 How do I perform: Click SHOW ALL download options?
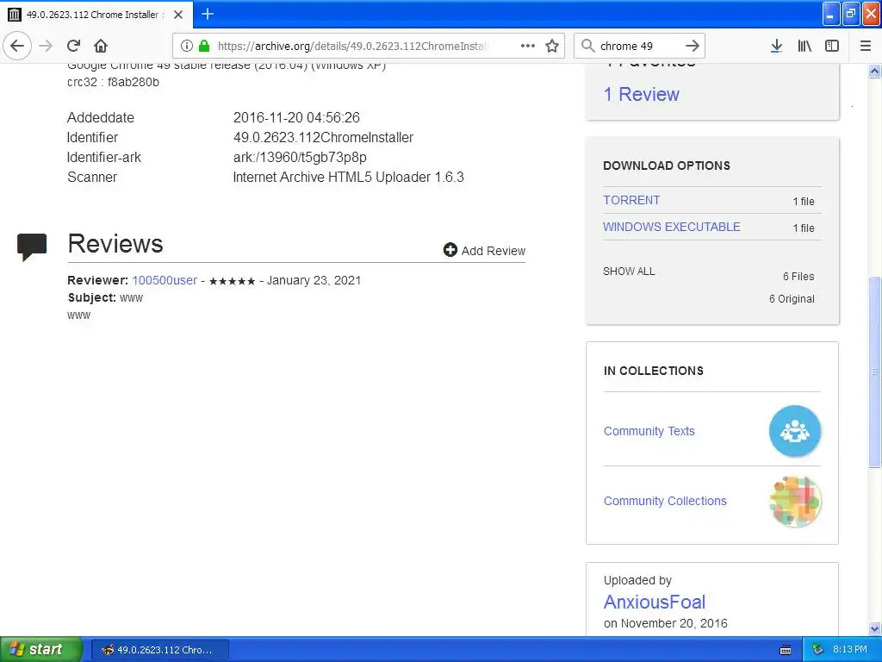point(629,272)
